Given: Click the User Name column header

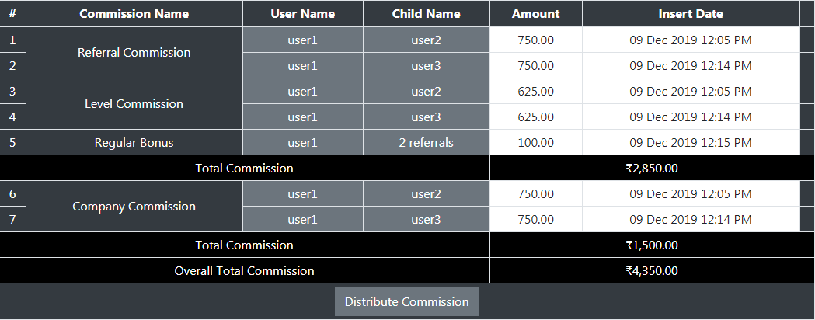Looking at the screenshot, I should click(303, 14).
